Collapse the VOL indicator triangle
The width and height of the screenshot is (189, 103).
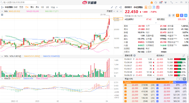(2, 56)
